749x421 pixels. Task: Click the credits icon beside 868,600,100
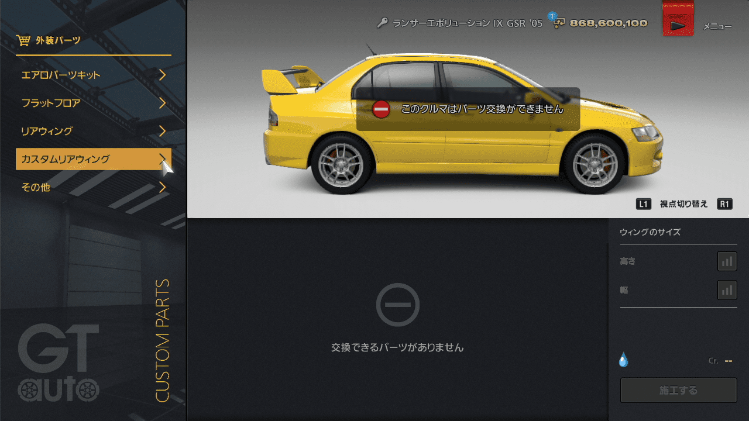pos(558,23)
